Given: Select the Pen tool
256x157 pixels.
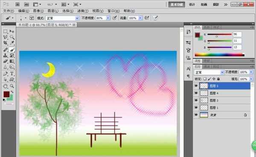Looking at the screenshot, I should (x=6, y=74).
